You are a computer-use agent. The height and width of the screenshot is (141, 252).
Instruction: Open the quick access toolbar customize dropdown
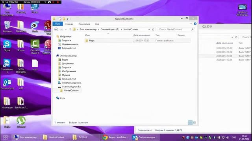[68, 19]
